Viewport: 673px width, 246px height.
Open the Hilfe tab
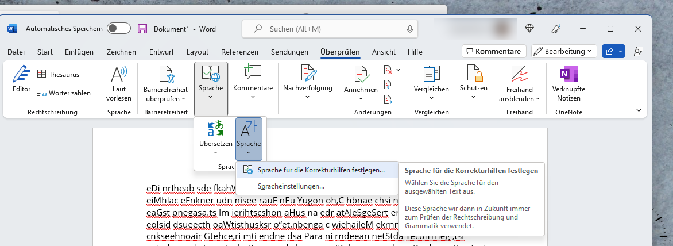click(x=415, y=52)
